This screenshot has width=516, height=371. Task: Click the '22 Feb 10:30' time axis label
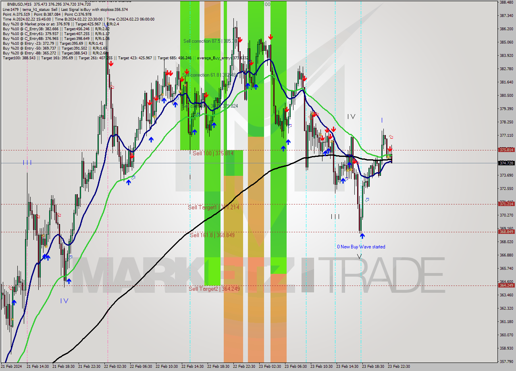(x=167, y=367)
